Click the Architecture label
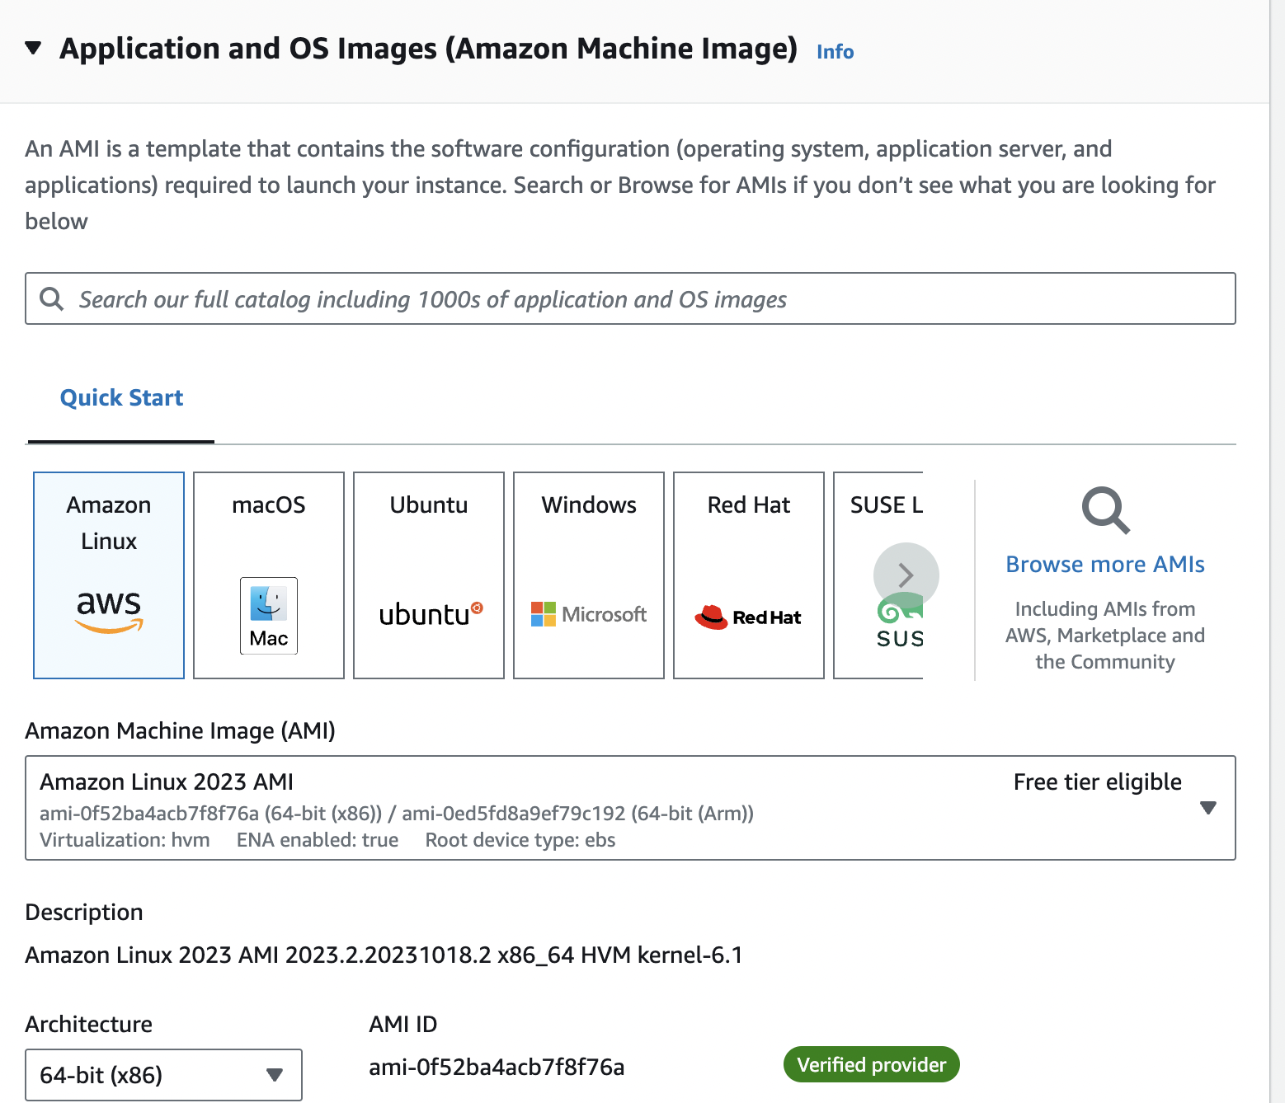Screen dimensions: 1285x1103 pos(88,1024)
